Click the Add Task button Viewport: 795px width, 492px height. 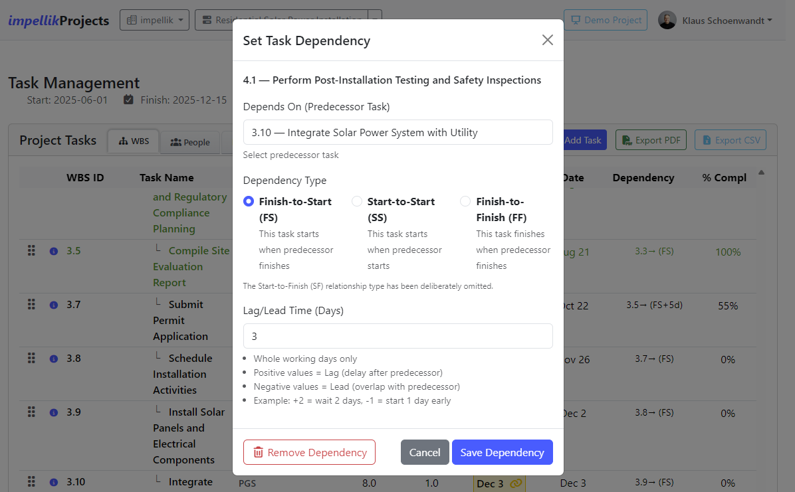click(x=582, y=140)
